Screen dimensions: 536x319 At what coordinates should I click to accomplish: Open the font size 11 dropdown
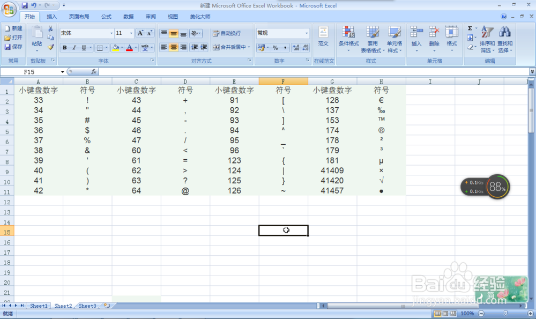pyautogui.click(x=131, y=33)
